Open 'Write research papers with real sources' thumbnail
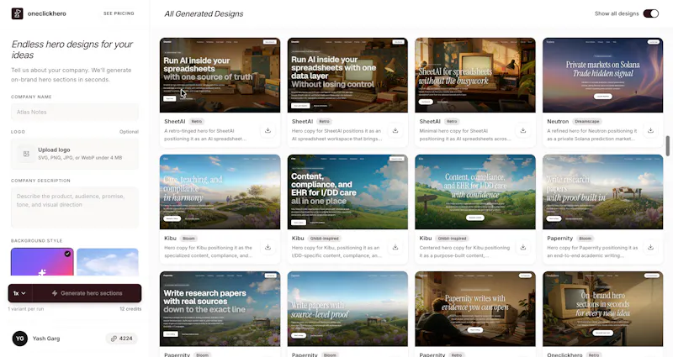673x357 pixels. tap(220, 308)
